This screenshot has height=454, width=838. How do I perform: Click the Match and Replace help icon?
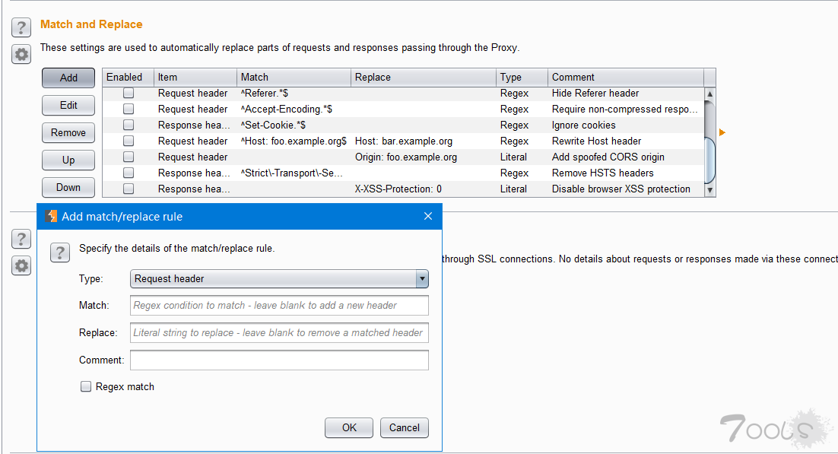click(x=21, y=28)
